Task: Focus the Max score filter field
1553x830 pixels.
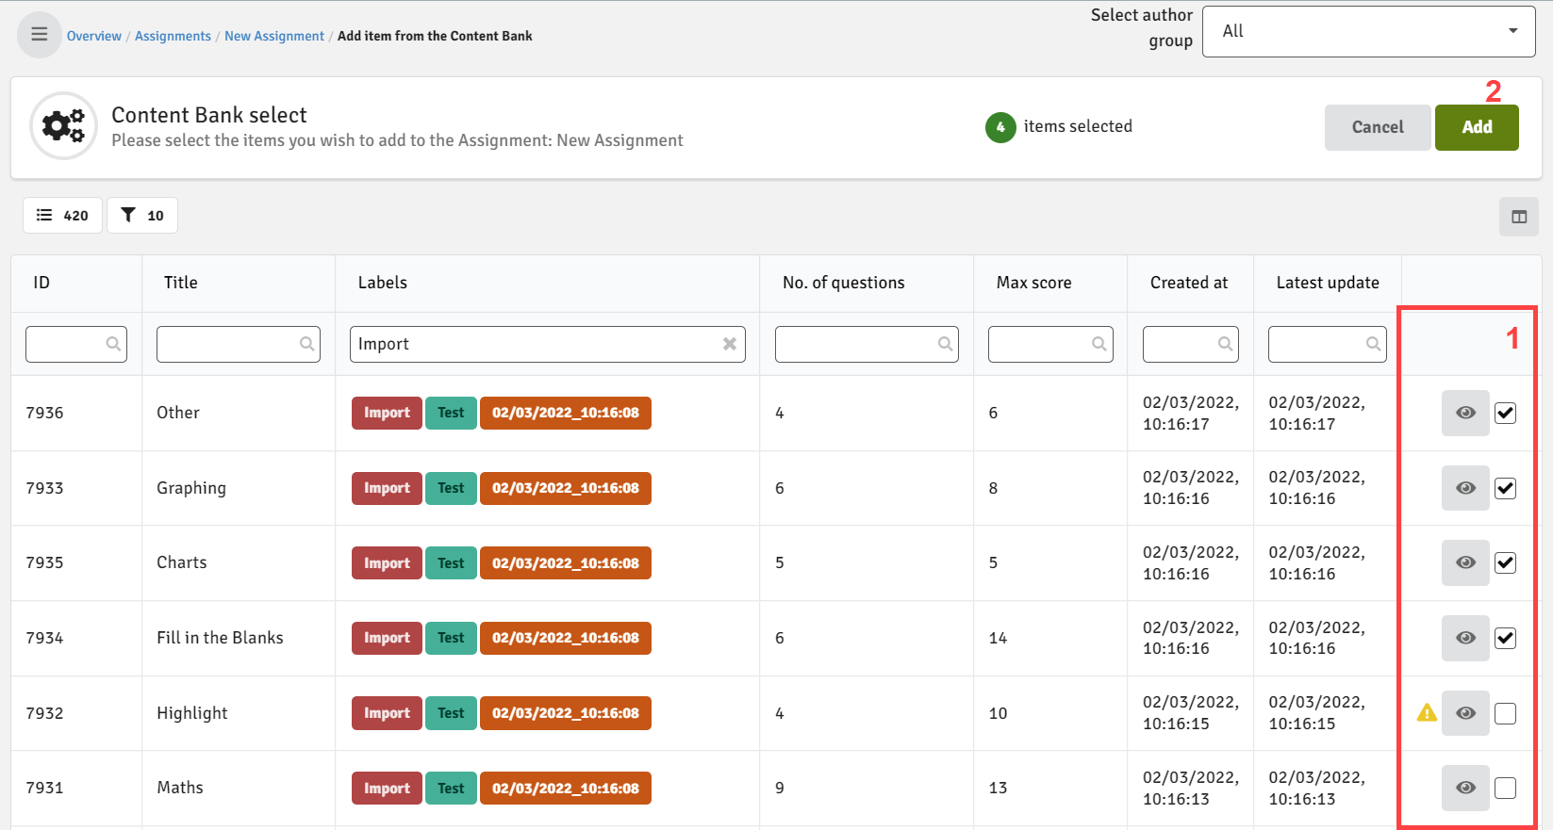Action: click(1050, 344)
